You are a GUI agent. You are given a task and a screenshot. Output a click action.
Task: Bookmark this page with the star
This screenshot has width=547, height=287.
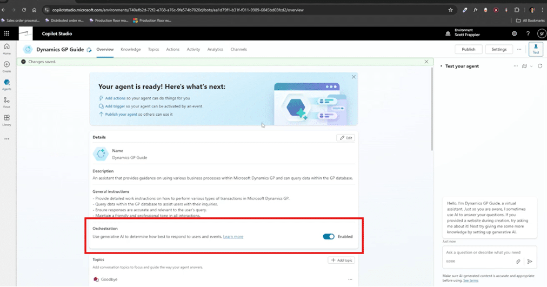point(450,10)
